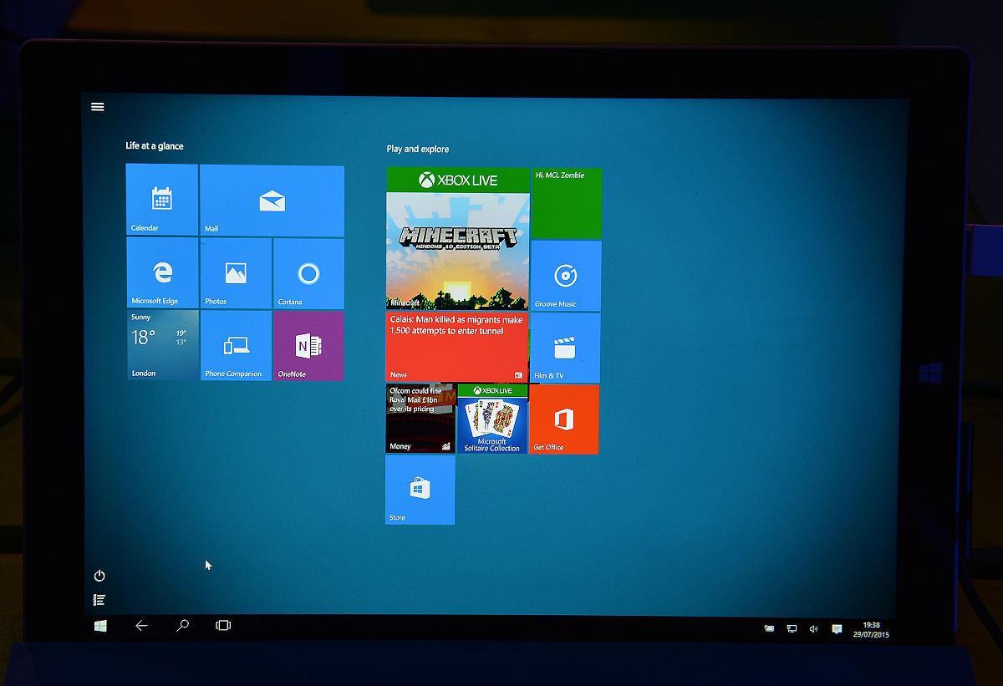Viewport: 1003px width, 686px height.
Task: Launch the Mail app tile
Action: point(272,201)
